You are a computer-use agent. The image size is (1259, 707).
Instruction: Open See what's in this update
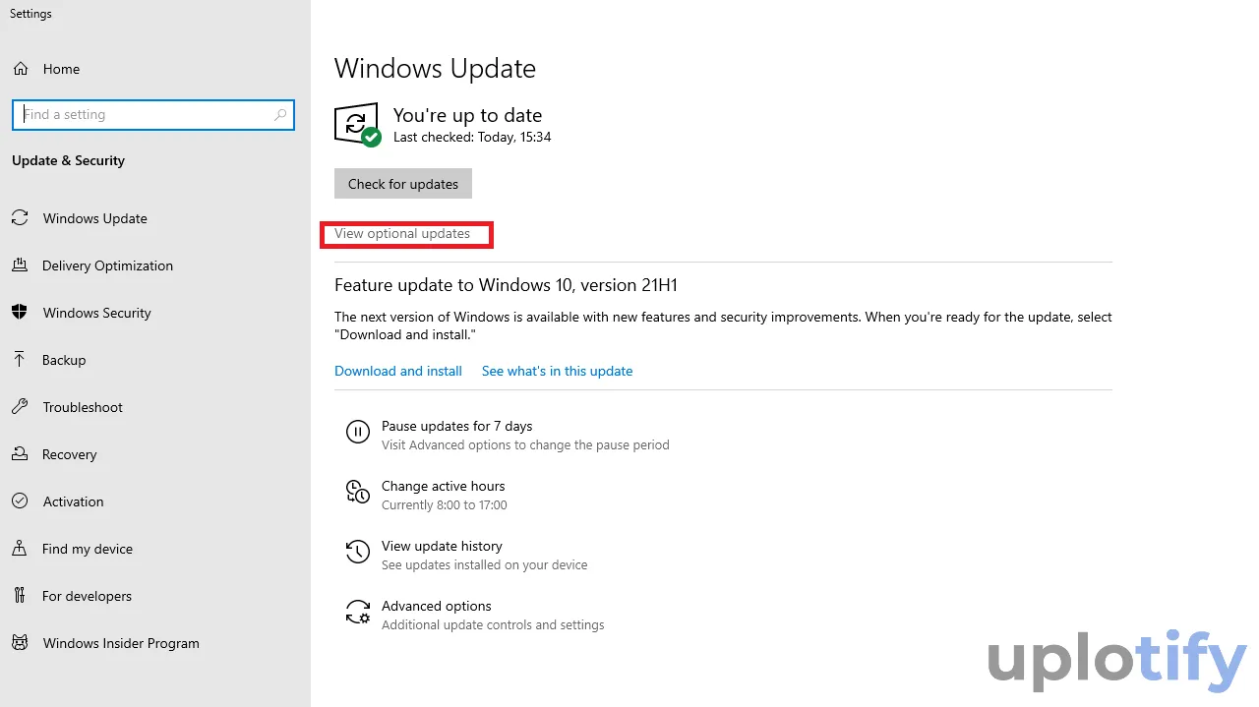point(557,371)
